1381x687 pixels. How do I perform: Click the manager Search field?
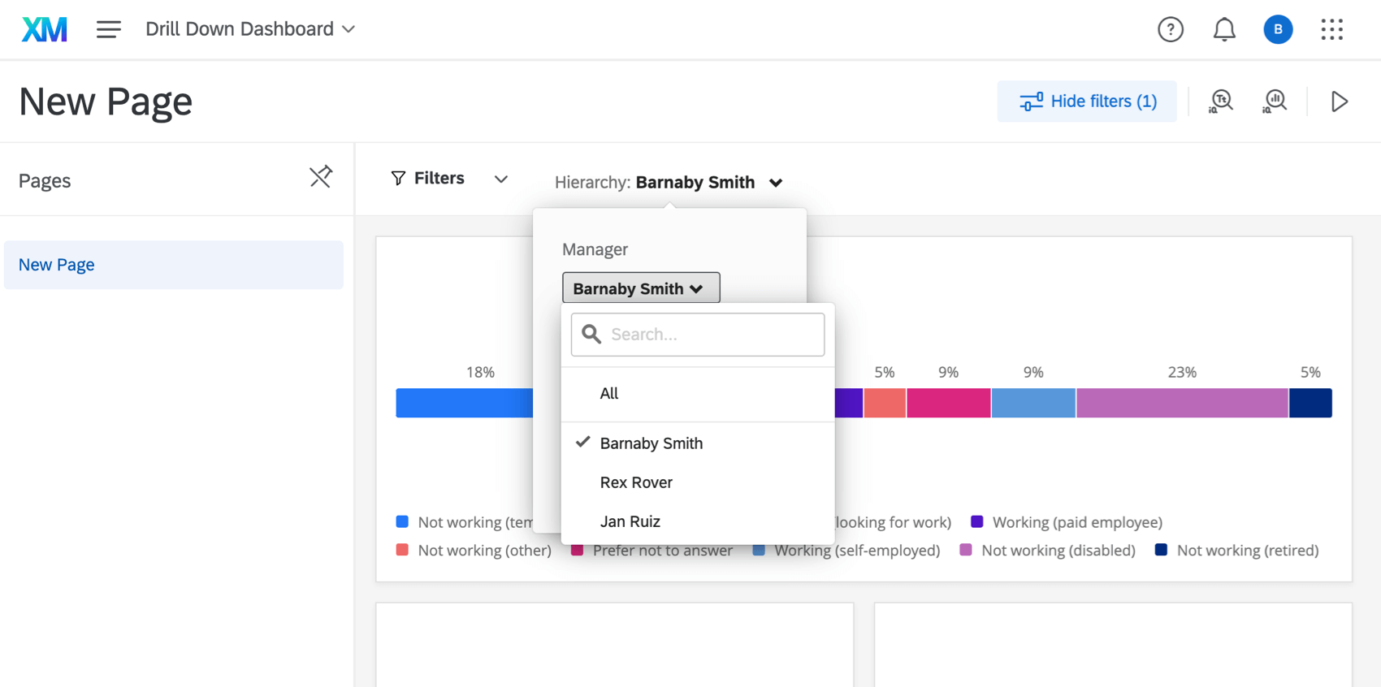698,335
